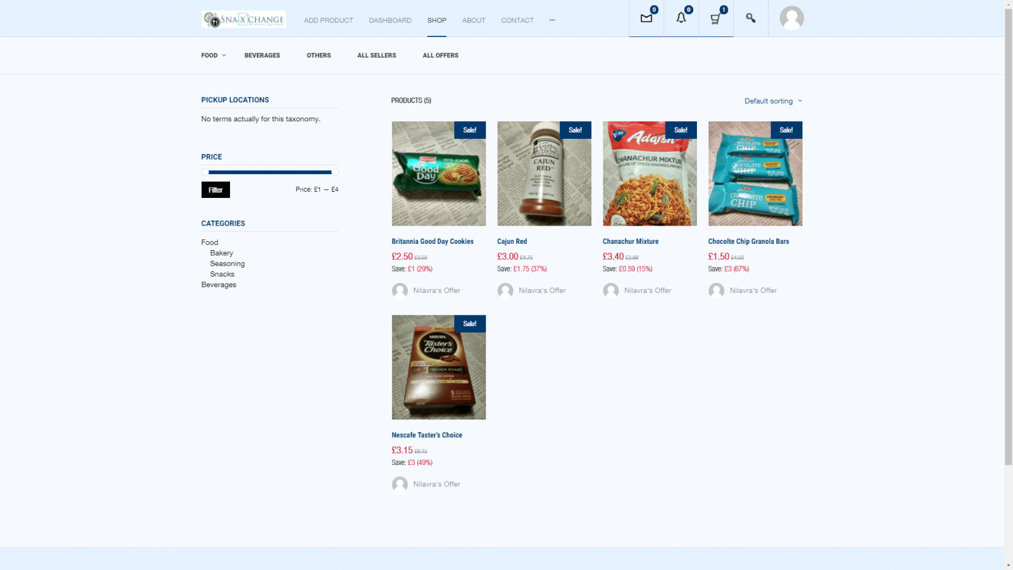Select the All Sellers tab
Screen dimensions: 1013x570
[x=376, y=55]
